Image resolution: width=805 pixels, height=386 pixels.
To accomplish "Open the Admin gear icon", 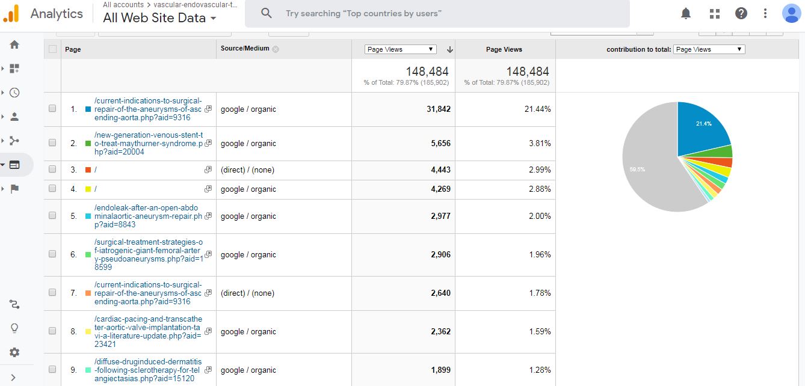I will [x=14, y=352].
